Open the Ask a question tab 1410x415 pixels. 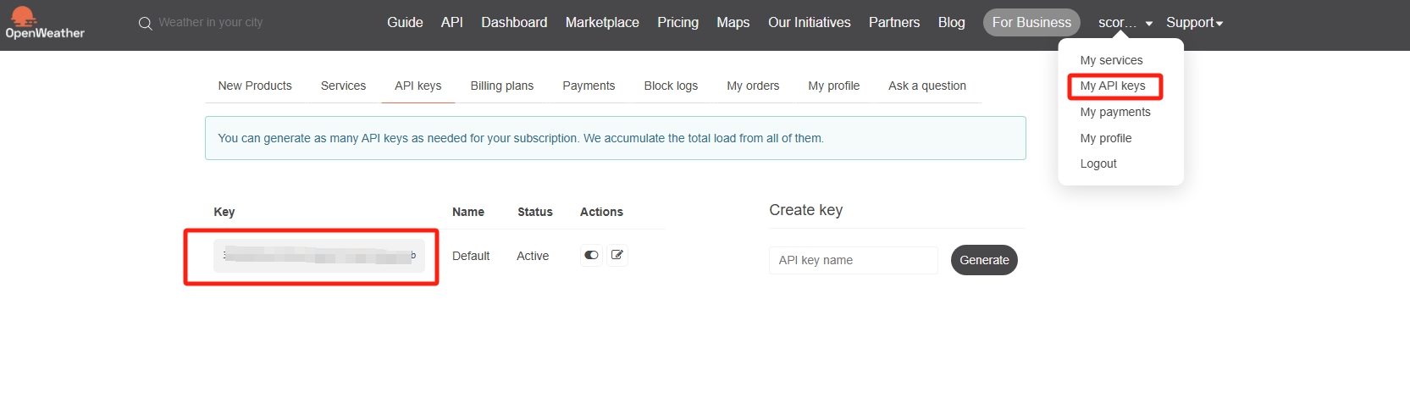(x=926, y=86)
